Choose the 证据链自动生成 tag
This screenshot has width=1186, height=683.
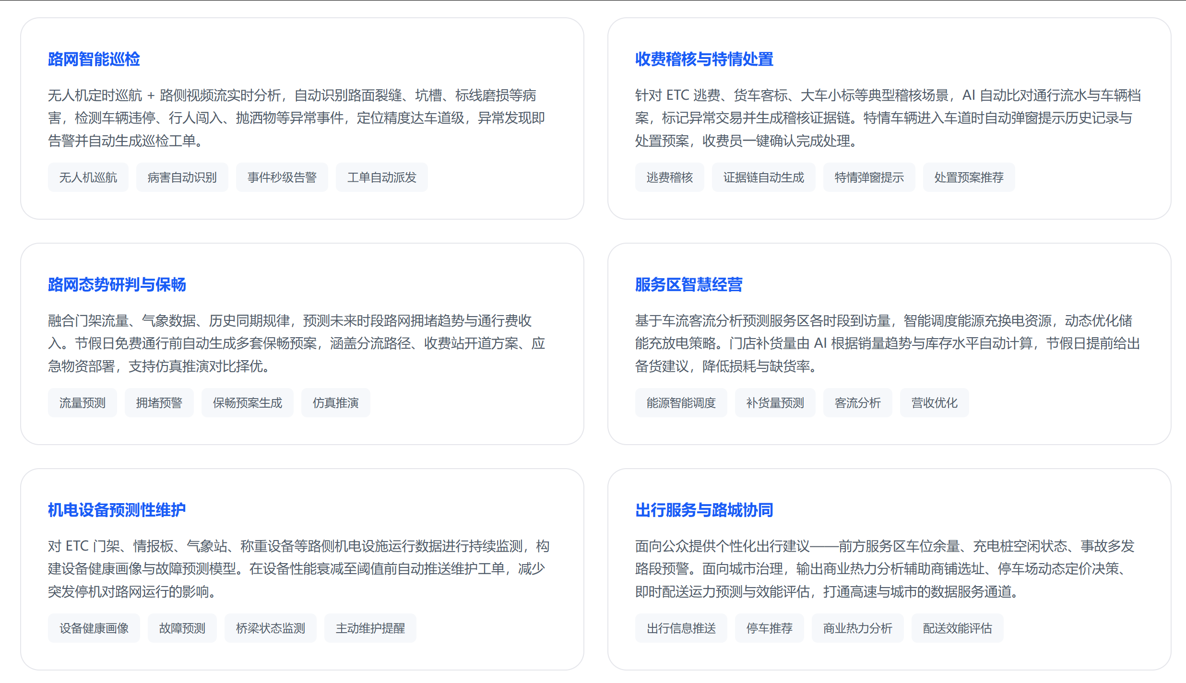(x=764, y=177)
